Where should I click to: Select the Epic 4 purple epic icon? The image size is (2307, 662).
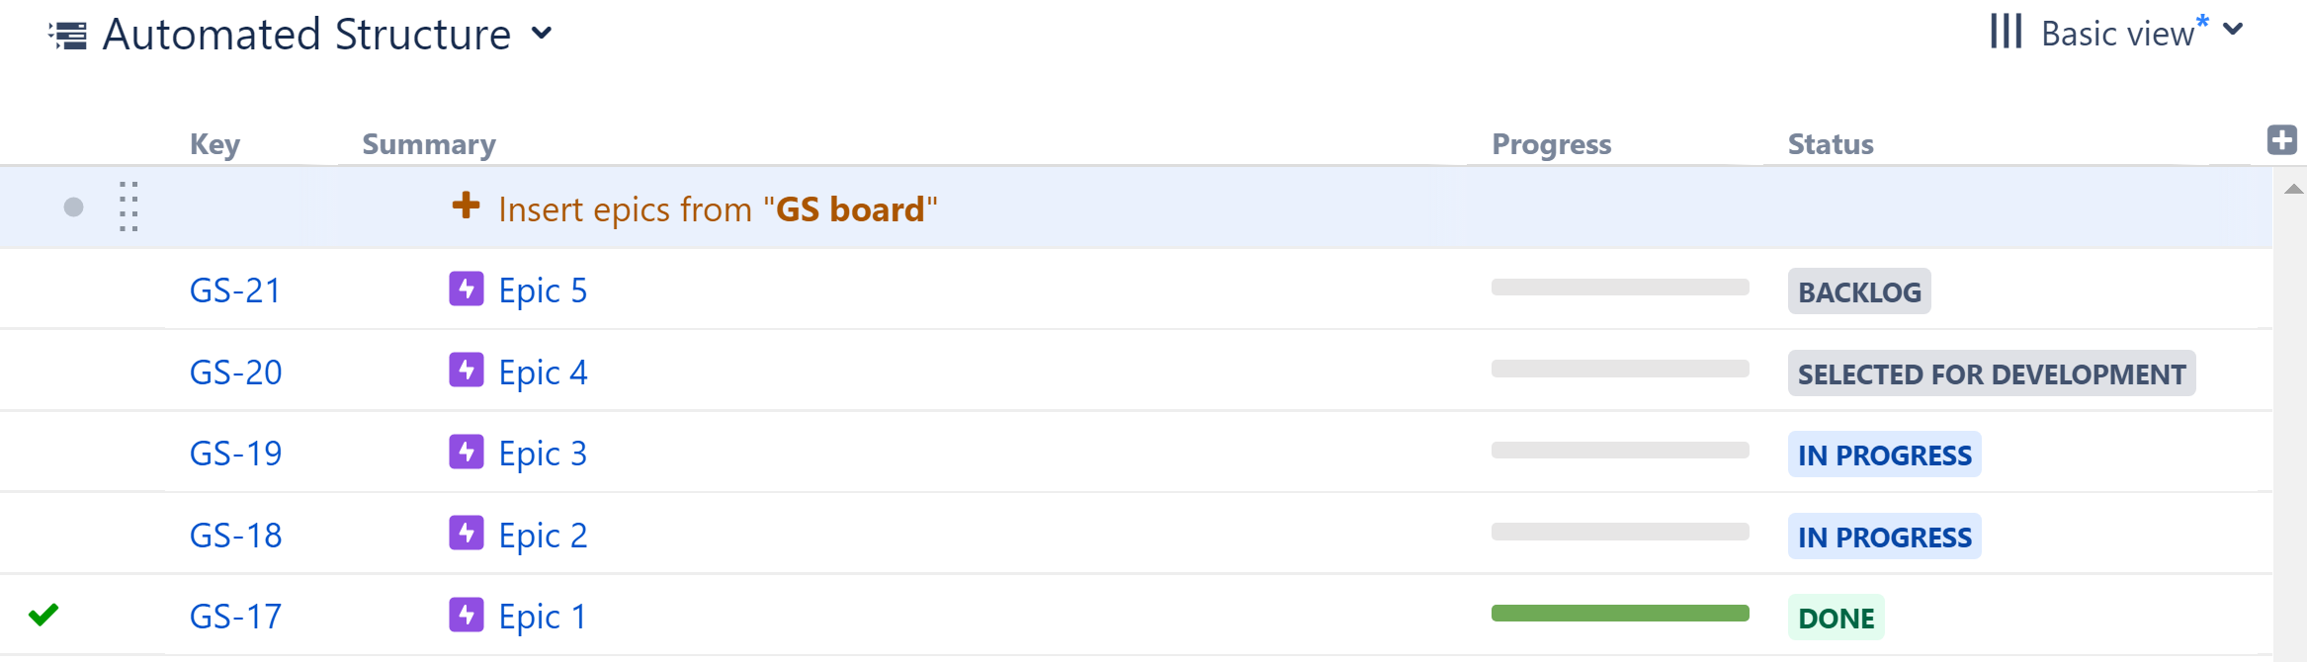[466, 372]
